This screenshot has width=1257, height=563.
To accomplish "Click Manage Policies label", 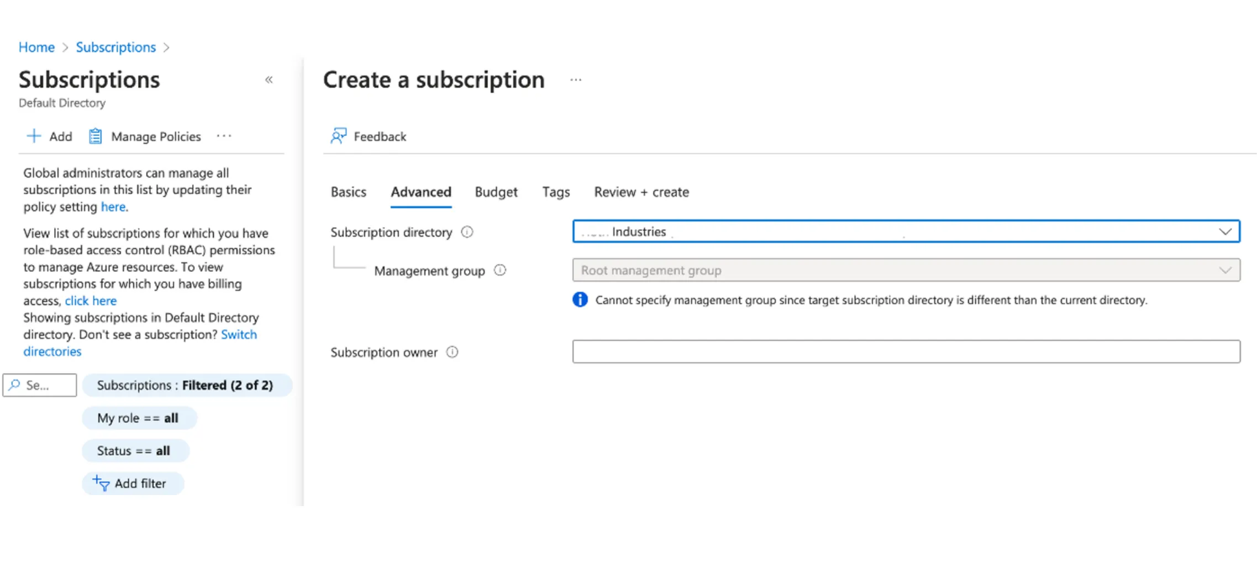I will click(x=156, y=136).
